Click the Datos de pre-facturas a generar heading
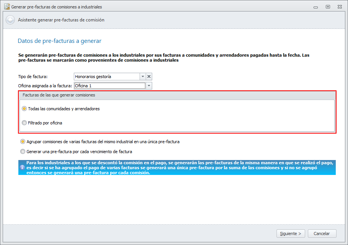 [60, 41]
